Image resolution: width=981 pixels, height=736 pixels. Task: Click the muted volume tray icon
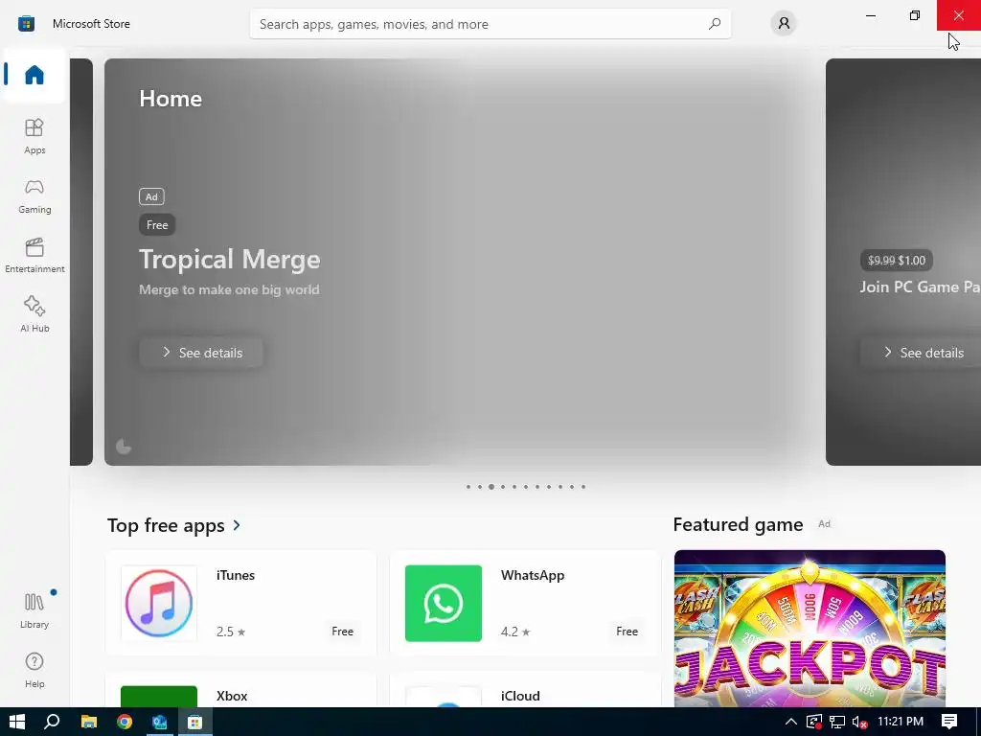tap(859, 722)
